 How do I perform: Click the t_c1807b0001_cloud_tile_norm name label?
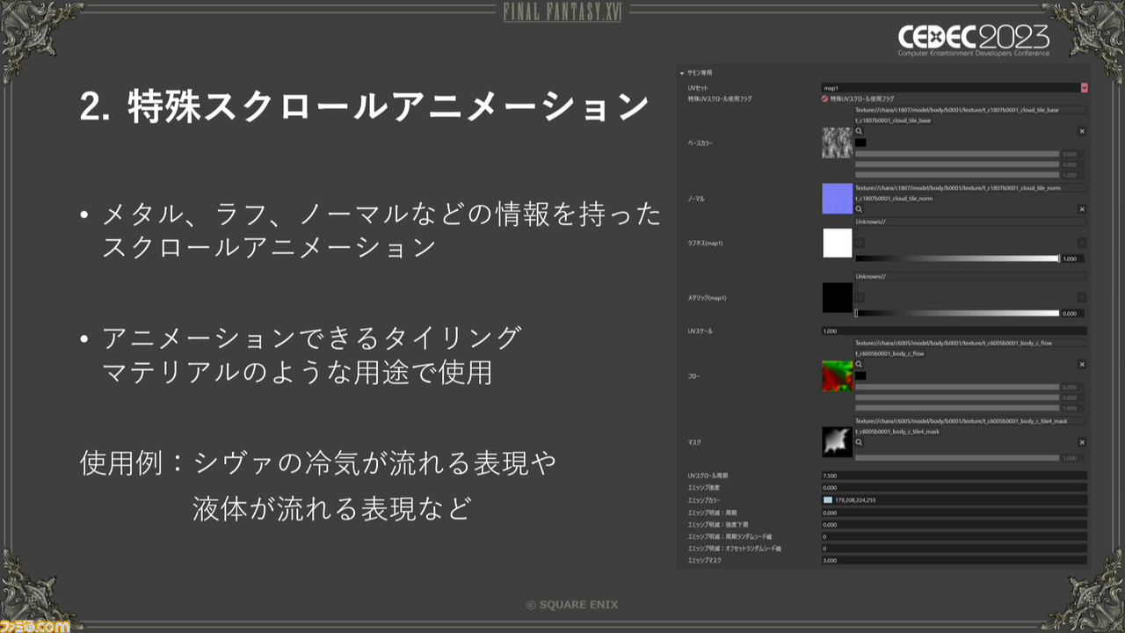pos(894,199)
